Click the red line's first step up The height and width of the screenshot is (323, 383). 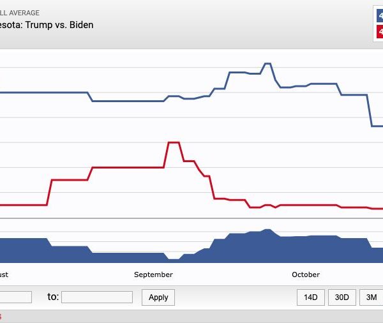click(x=49, y=192)
